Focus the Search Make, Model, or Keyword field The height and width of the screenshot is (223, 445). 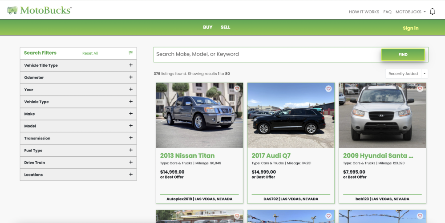(x=267, y=54)
